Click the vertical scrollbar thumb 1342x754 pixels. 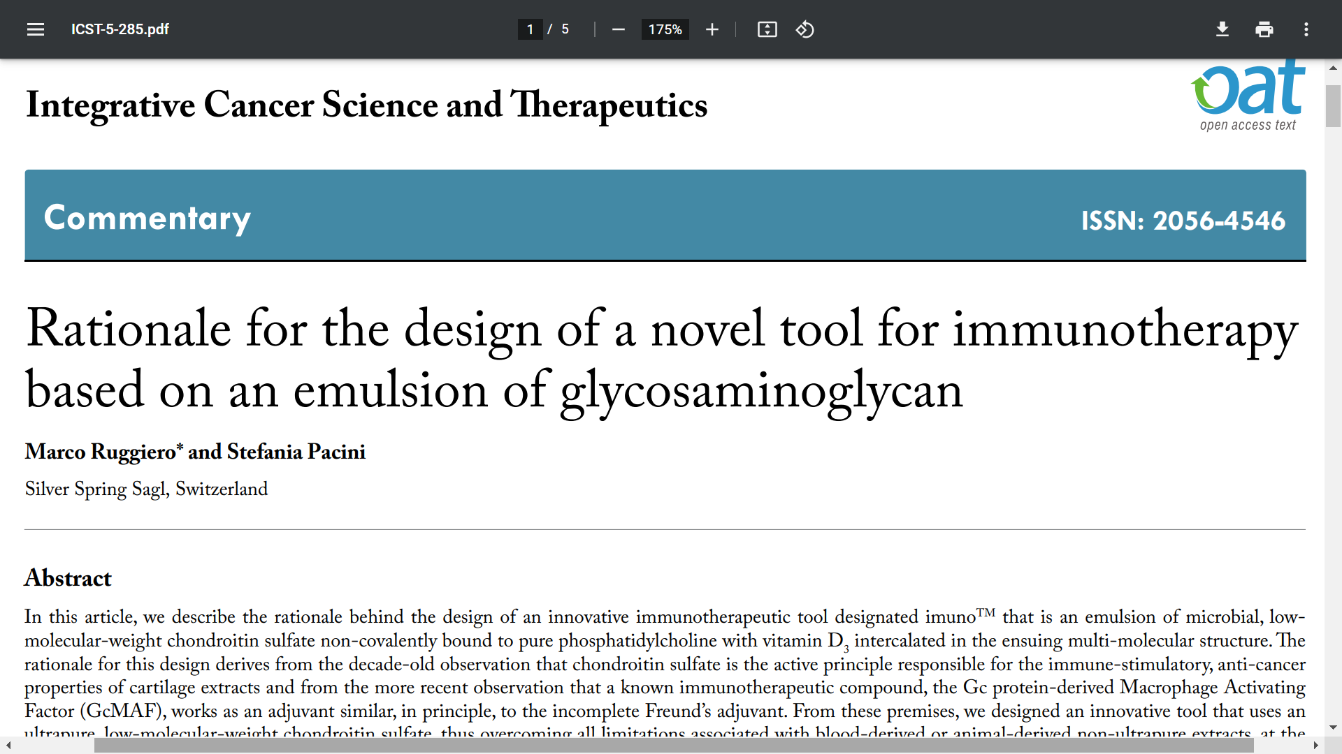coord(1333,105)
